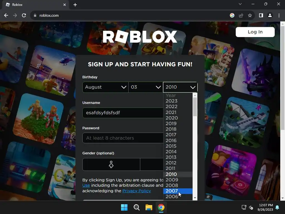Click the Username field with esafdsyfdsfsdf
The width and height of the screenshot is (285, 214).
pyautogui.click(x=123, y=113)
